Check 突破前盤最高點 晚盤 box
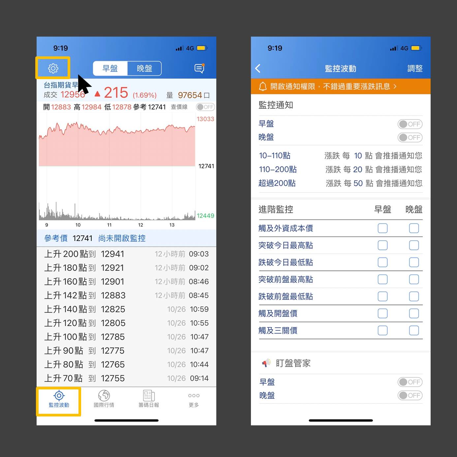This screenshot has height=457, width=457. 414,280
